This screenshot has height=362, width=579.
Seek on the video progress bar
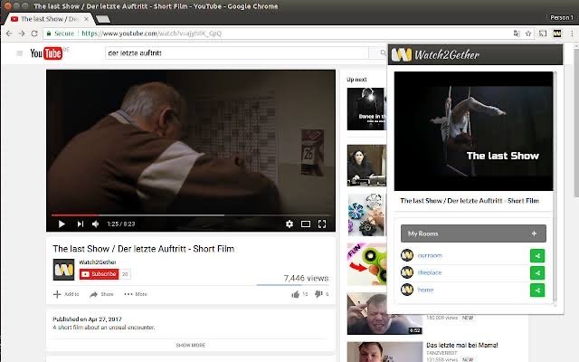[x=191, y=215]
